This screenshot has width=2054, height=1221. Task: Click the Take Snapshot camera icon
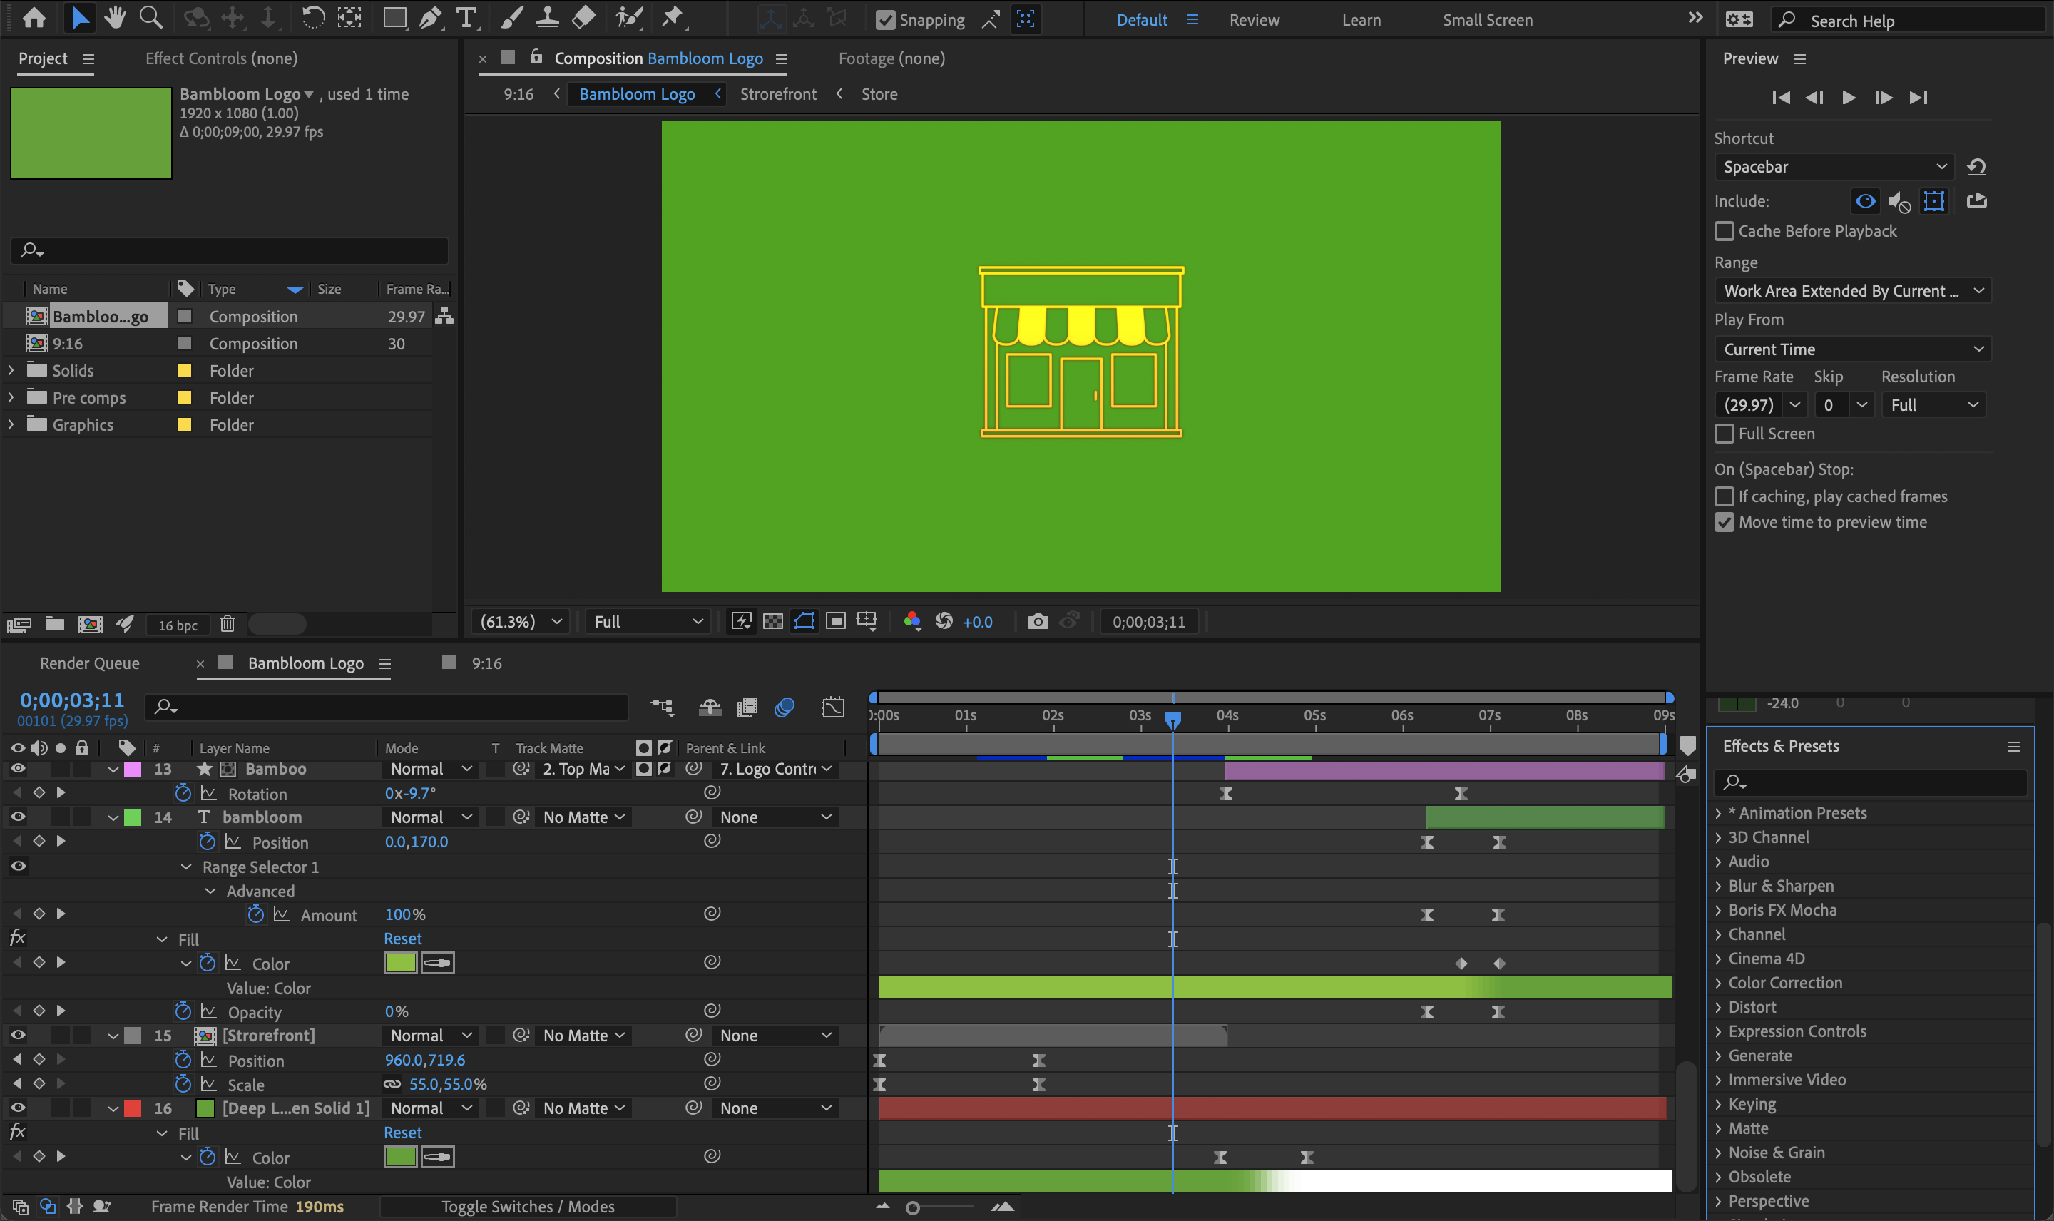pyautogui.click(x=1038, y=621)
